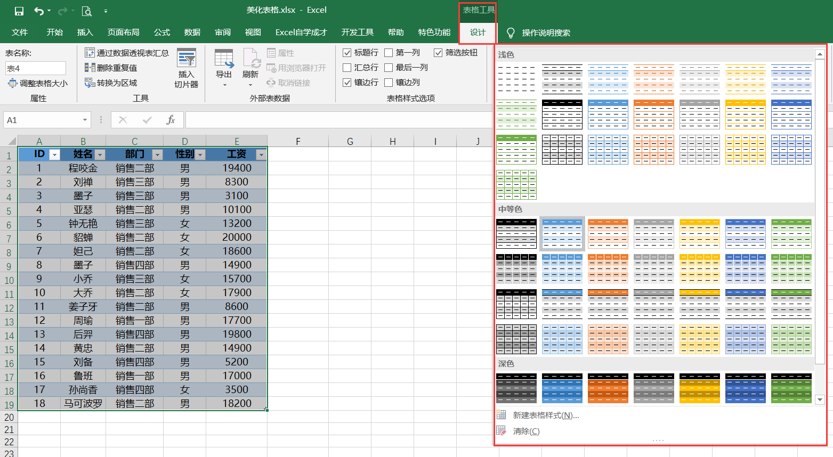Apply the green dark table style
Image resolution: width=833 pixels, height=457 pixels.
791,388
